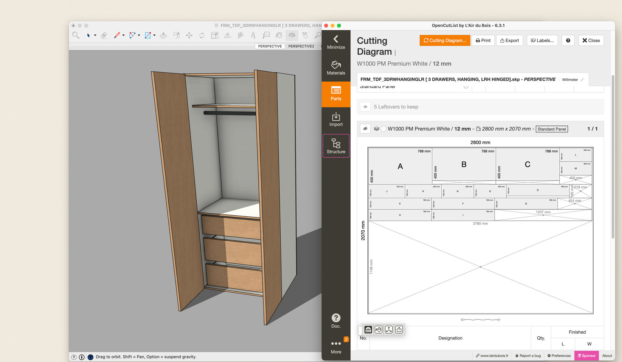Image resolution: width=622 pixels, height=362 pixels.
Task: Minimize the OpenCutList sidebar
Action: 336,43
